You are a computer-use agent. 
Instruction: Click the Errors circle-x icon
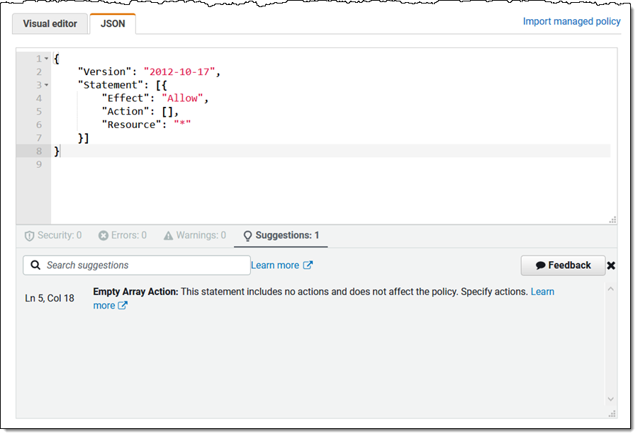click(103, 236)
